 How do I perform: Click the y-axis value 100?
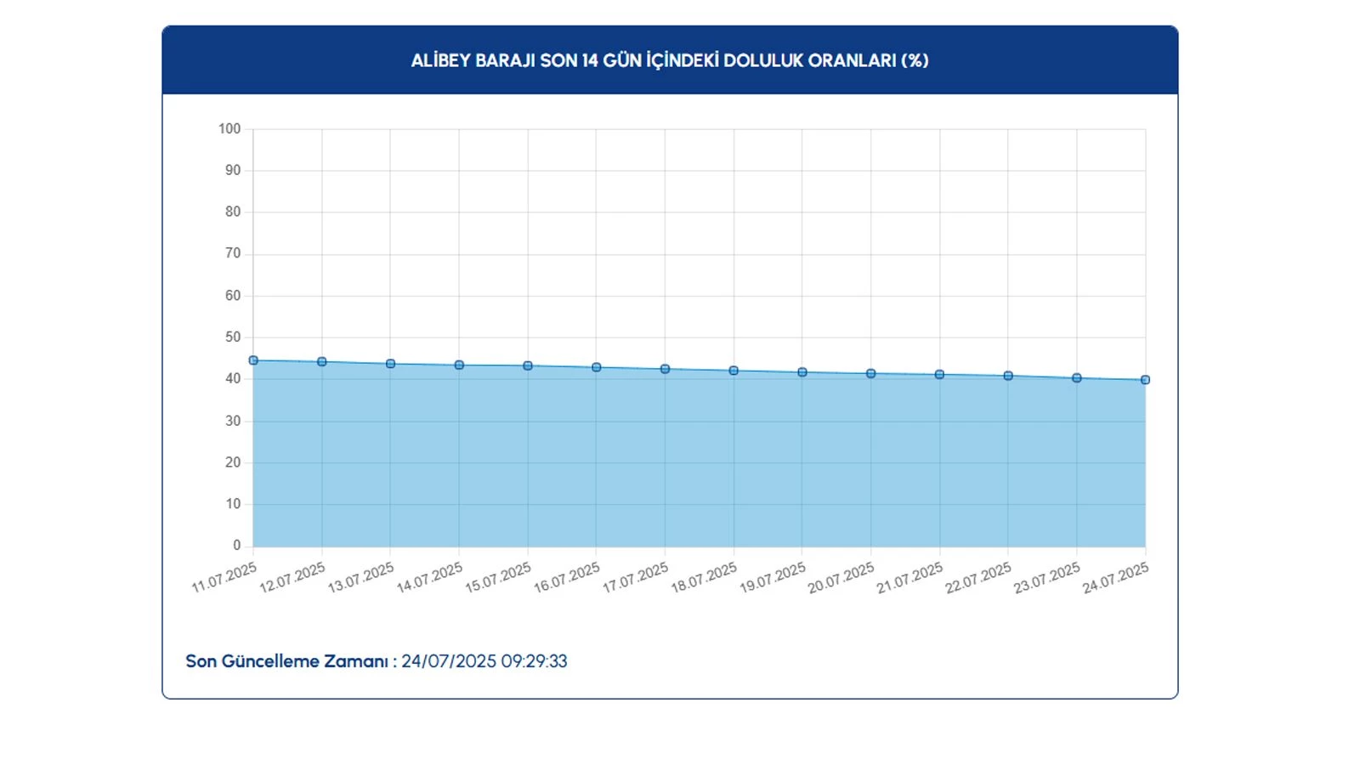(229, 129)
